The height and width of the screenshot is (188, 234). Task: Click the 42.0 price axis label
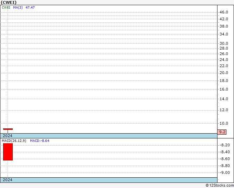(224, 19)
